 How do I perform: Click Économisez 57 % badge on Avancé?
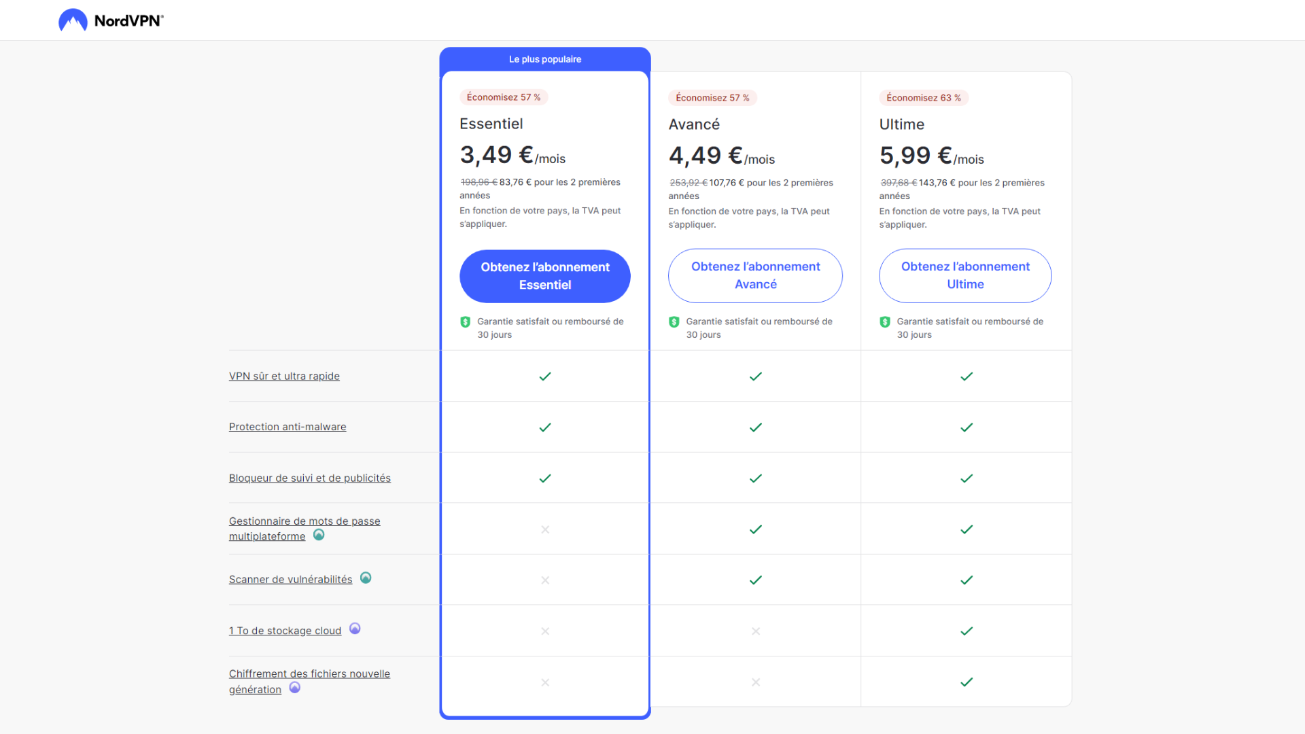(x=712, y=98)
